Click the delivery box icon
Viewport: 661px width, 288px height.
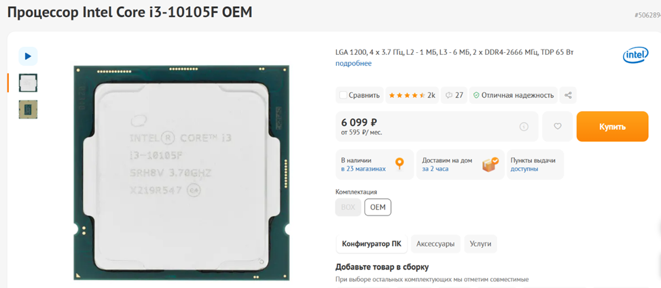click(x=490, y=165)
